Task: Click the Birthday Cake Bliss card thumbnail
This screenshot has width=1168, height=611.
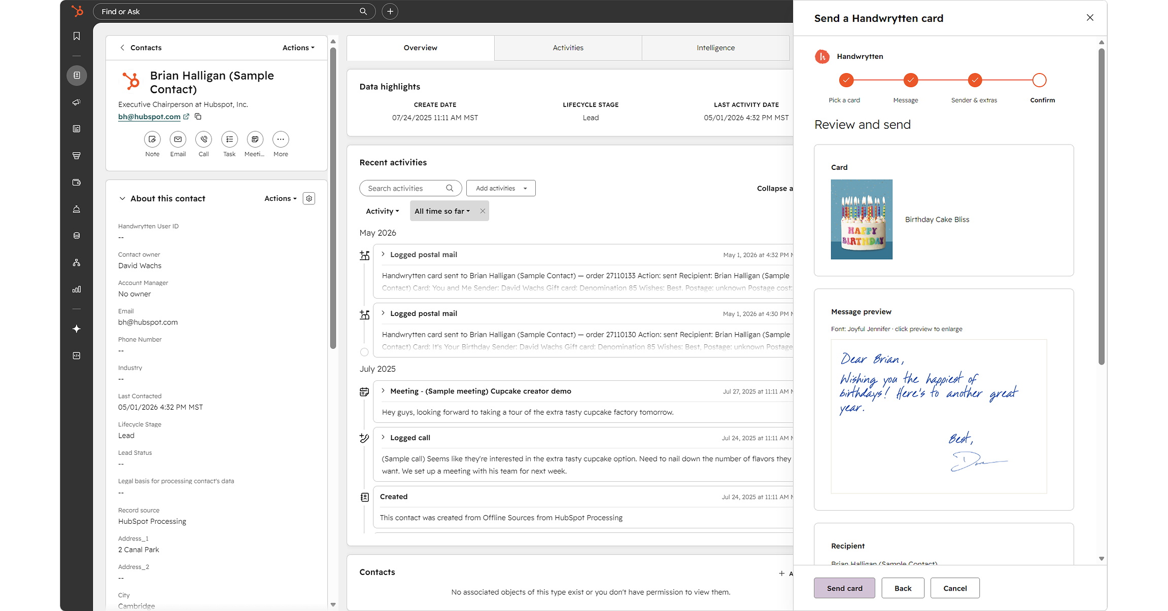Action: click(x=862, y=219)
